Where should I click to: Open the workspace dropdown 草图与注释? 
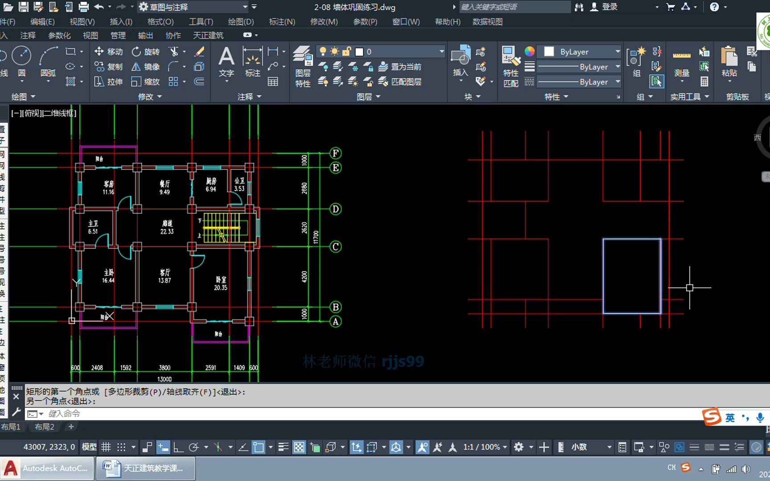(193, 7)
